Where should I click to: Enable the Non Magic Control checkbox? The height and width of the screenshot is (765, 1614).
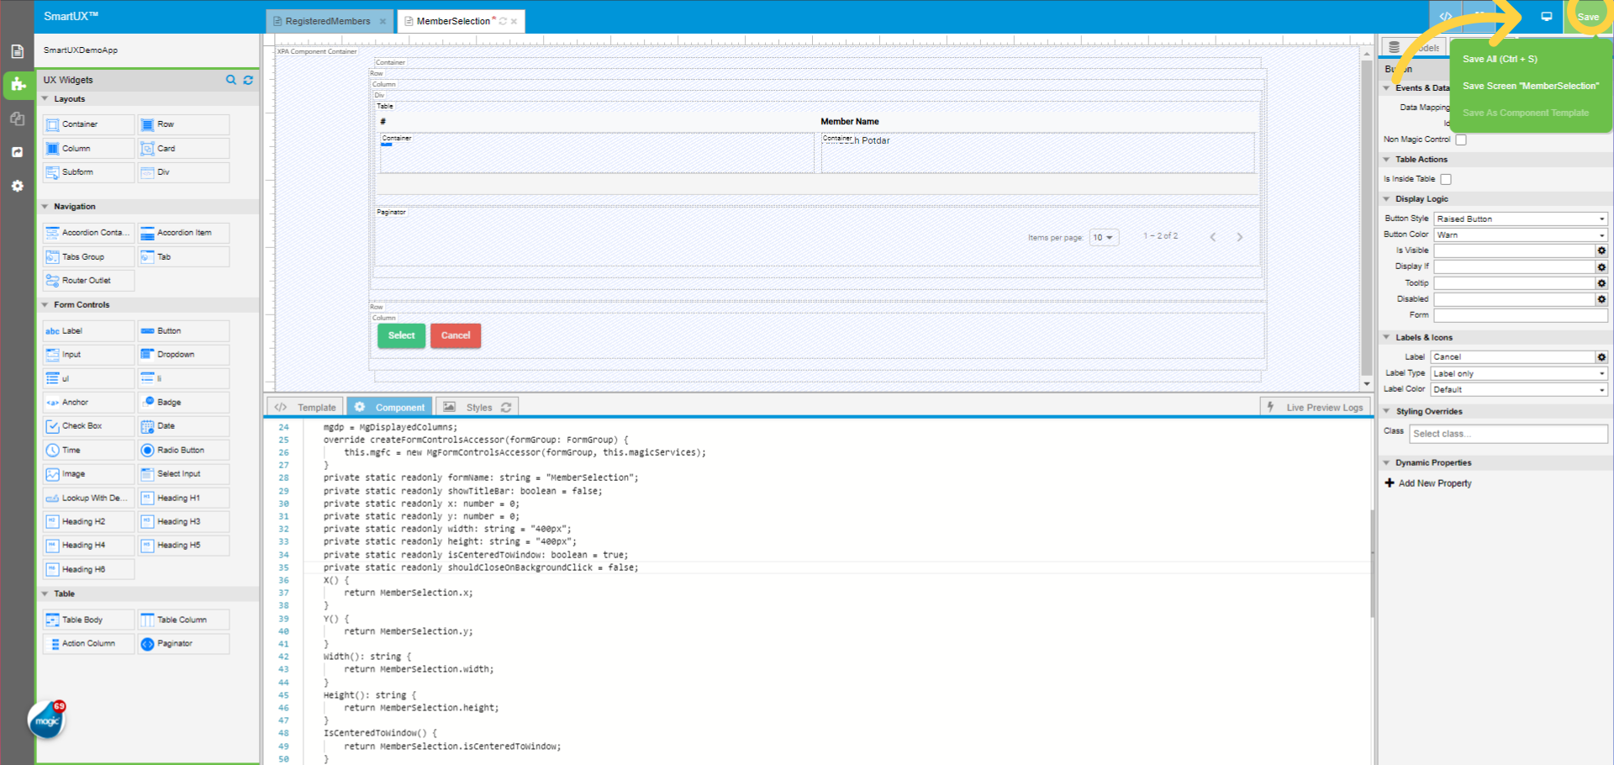click(1461, 140)
